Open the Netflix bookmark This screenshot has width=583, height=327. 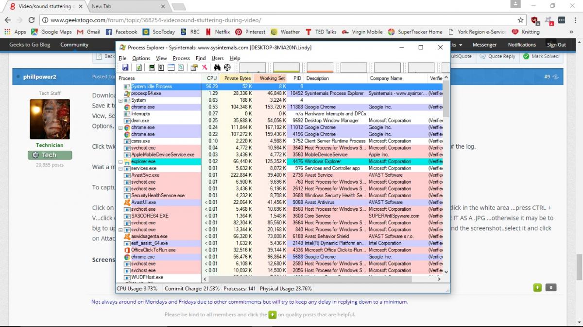point(218,32)
